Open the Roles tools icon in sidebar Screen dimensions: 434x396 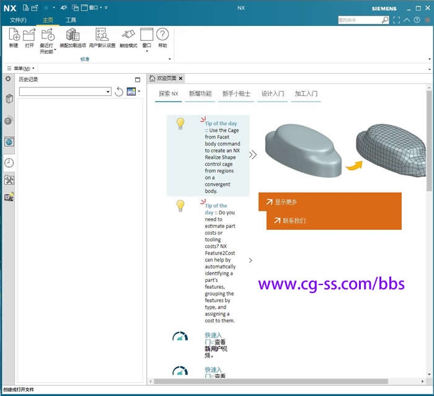click(9, 180)
